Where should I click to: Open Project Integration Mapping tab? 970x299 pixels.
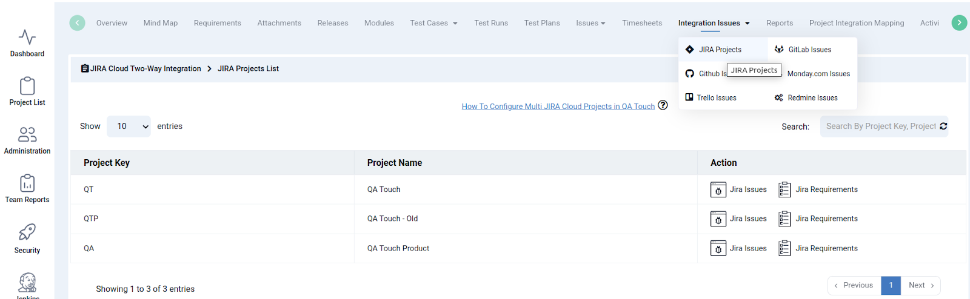click(x=857, y=23)
